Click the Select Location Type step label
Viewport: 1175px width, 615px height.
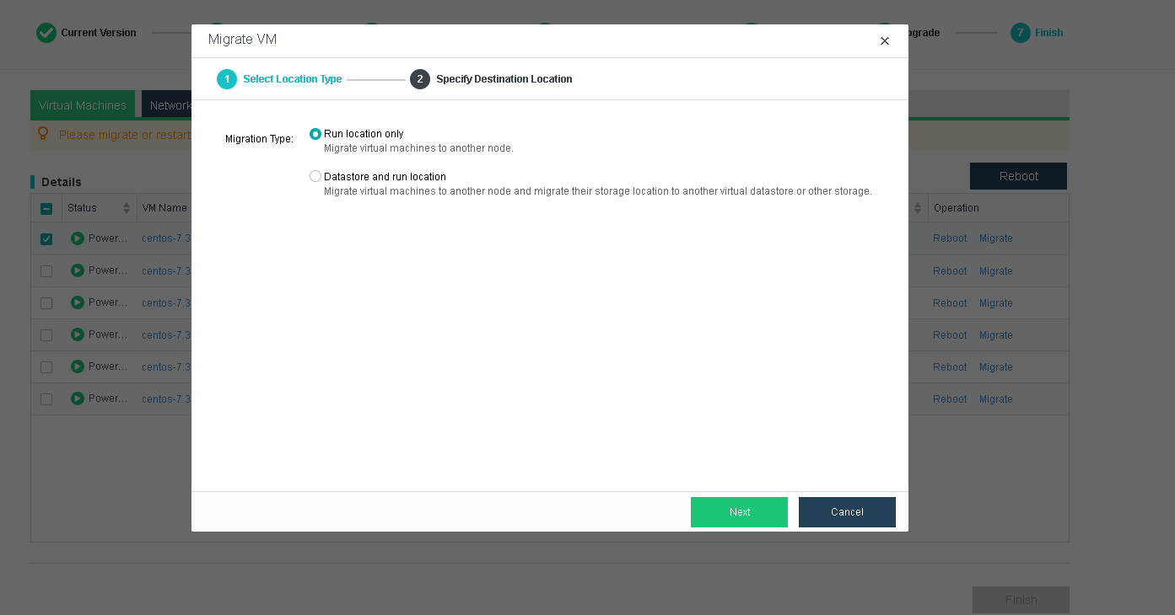(293, 79)
